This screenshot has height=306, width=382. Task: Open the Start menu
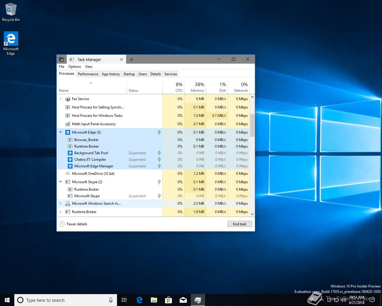[x=7, y=300]
